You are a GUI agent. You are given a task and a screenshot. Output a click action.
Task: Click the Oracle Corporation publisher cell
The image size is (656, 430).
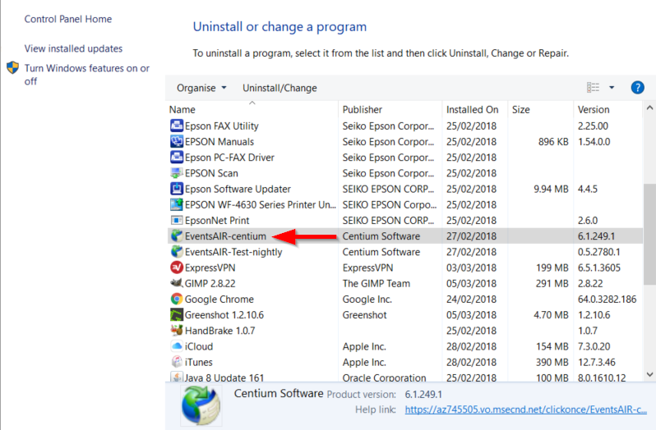(x=384, y=377)
